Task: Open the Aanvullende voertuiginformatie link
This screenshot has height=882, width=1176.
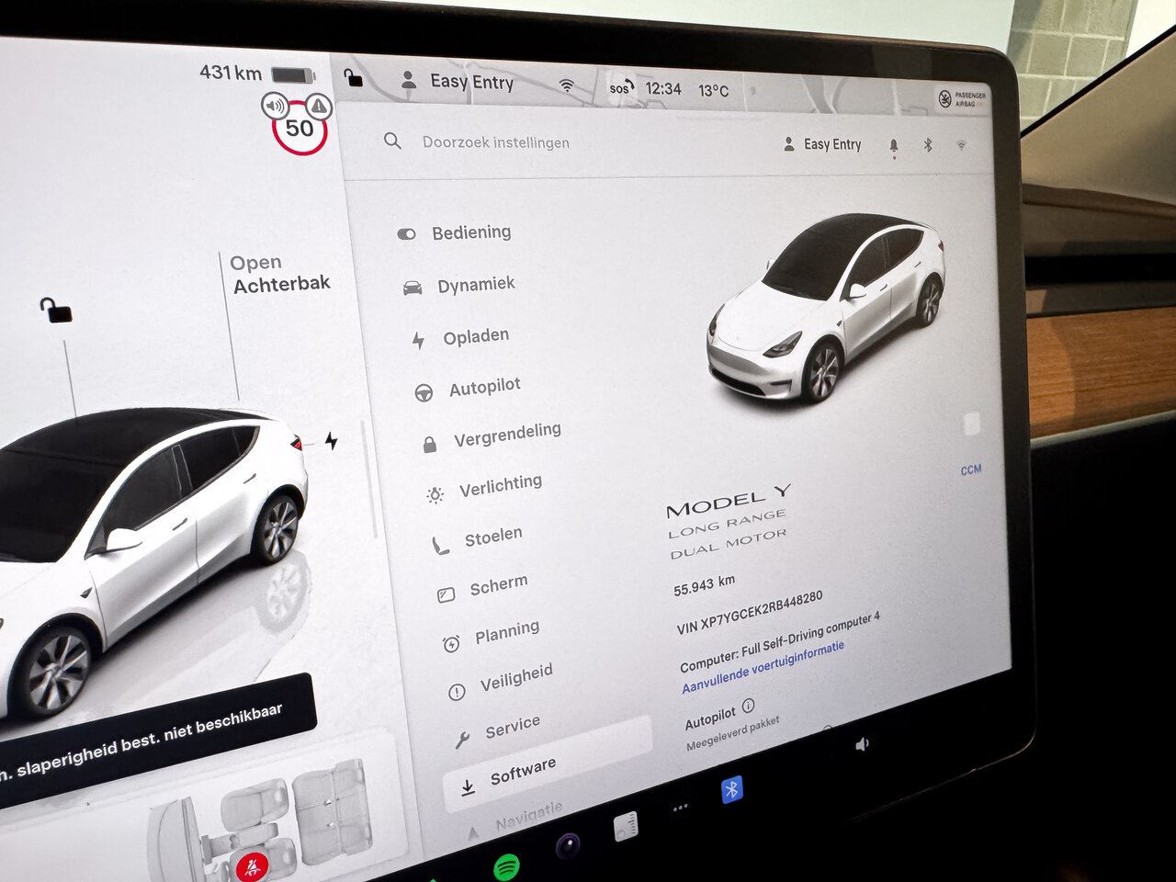Action: point(762,667)
